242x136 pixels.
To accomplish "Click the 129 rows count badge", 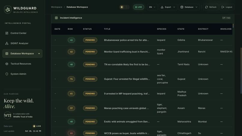I will coord(226,18).
